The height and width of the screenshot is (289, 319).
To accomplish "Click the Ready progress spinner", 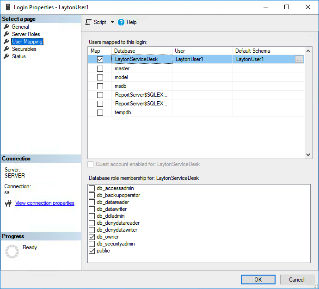I will [x=12, y=252].
